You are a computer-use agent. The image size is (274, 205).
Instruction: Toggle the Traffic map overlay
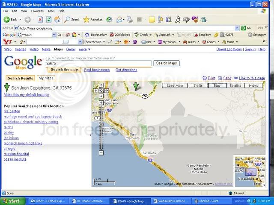pos(198,85)
